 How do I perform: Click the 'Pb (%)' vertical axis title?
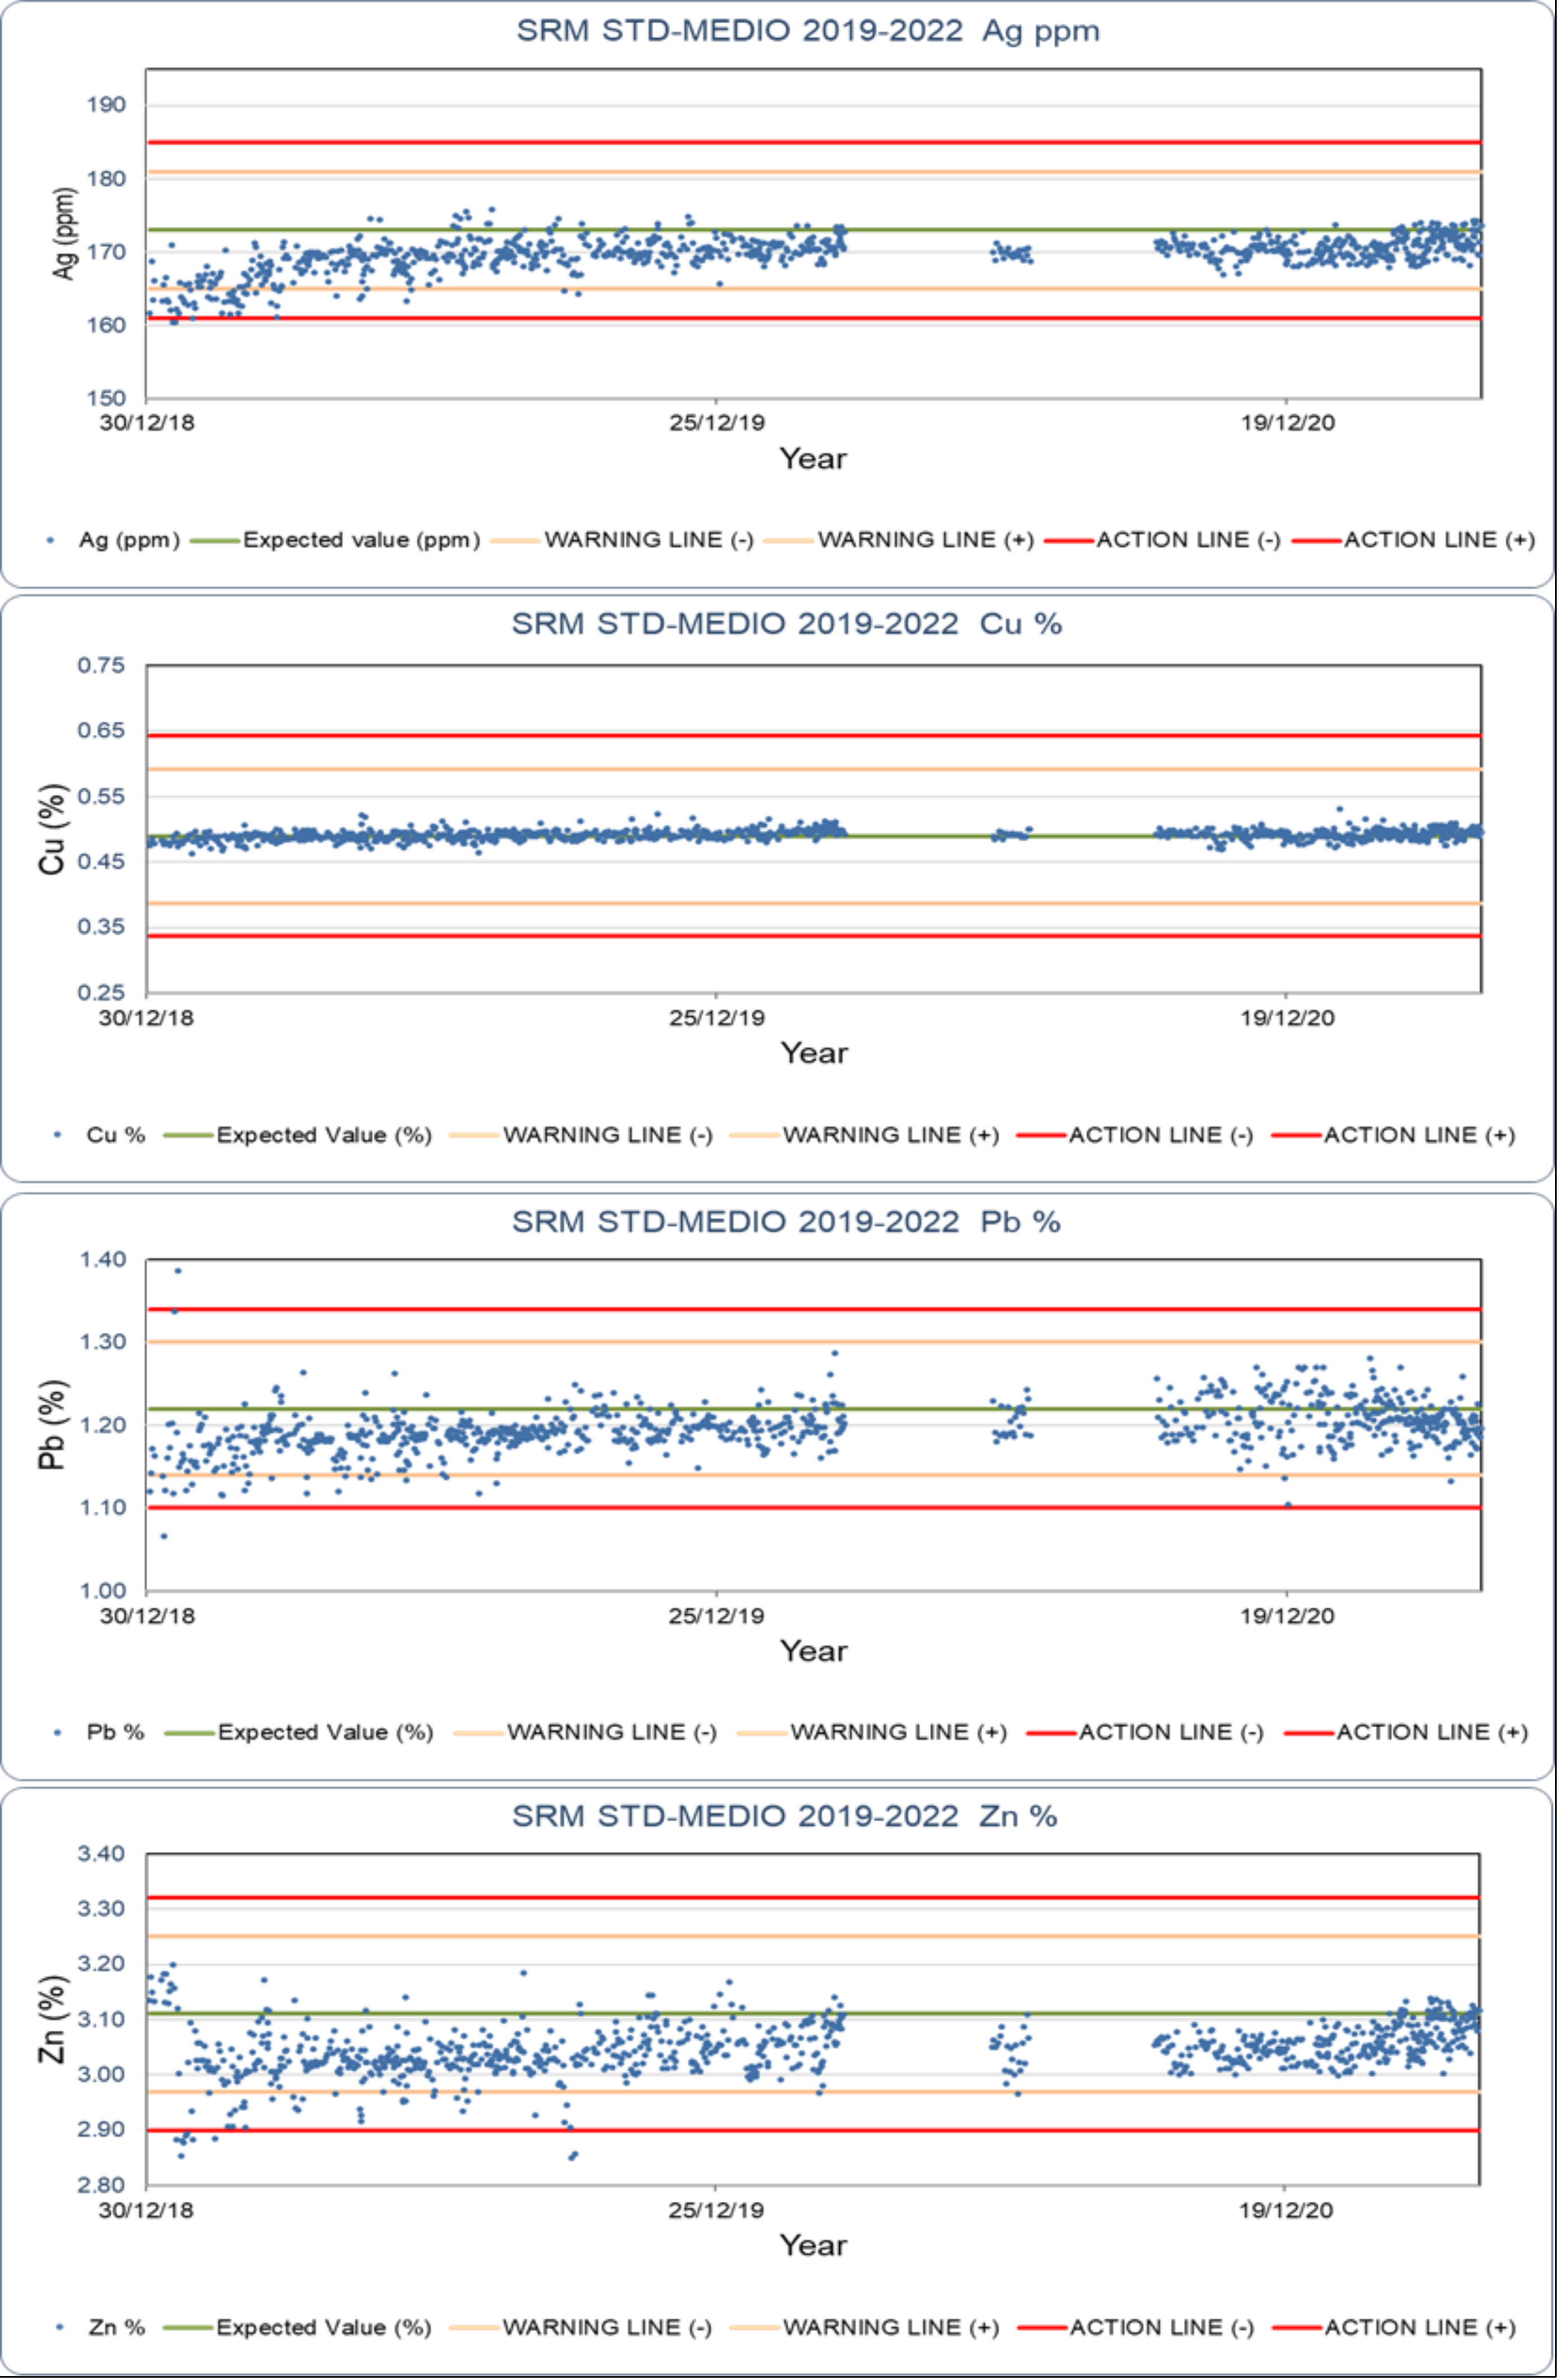click(x=52, y=1424)
